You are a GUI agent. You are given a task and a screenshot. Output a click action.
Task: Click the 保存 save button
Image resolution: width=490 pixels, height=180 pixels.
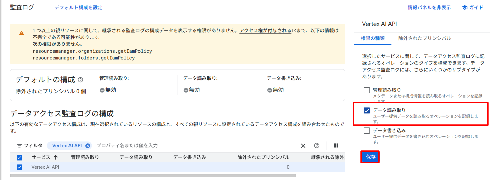370,157
